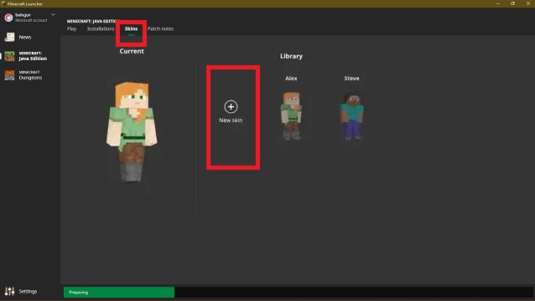Click the Dungeons sidebar label

click(30, 78)
